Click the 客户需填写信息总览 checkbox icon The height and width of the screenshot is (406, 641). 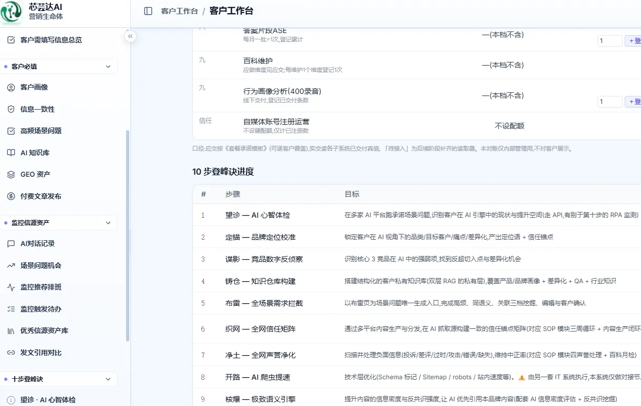[11, 40]
